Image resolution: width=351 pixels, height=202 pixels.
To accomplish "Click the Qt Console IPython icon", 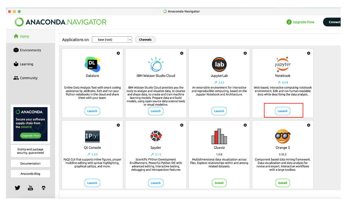I will click(x=92, y=136).
